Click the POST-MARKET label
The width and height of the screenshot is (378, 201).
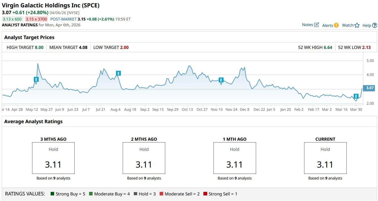[63, 19]
